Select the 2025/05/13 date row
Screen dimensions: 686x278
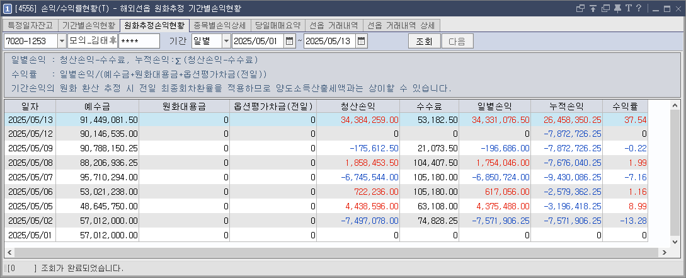pyautogui.click(x=326, y=120)
